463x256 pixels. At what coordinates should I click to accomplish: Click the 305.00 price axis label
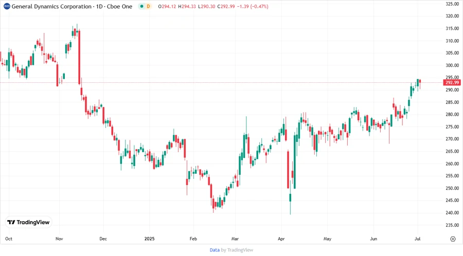452,53
